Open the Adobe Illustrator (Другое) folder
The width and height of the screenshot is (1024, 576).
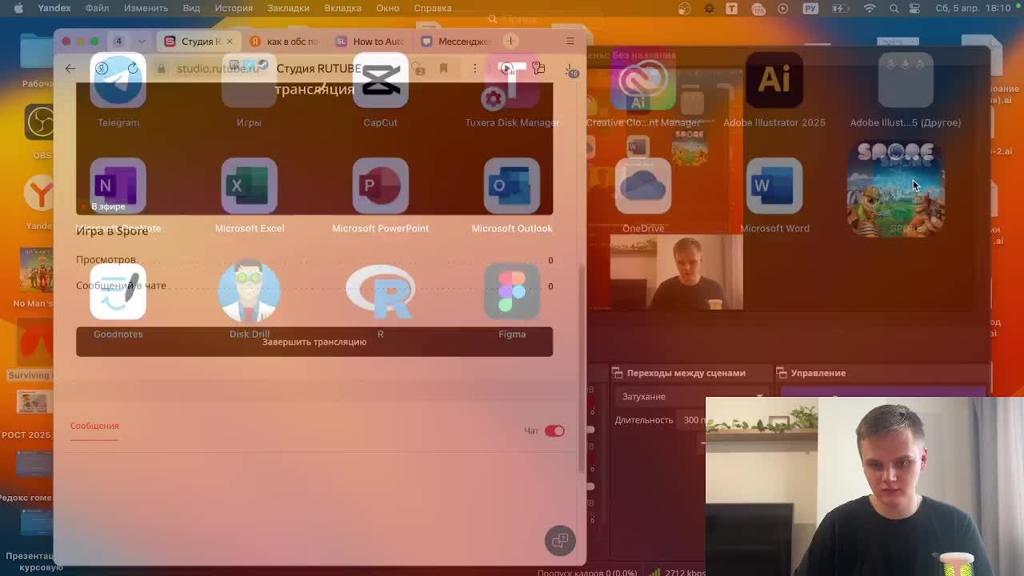point(906,81)
